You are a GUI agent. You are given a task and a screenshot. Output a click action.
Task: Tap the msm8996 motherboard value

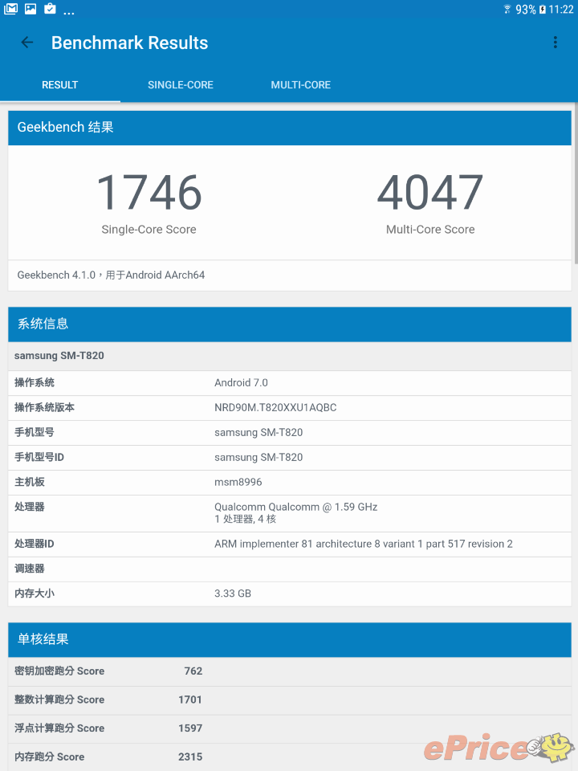tap(238, 482)
